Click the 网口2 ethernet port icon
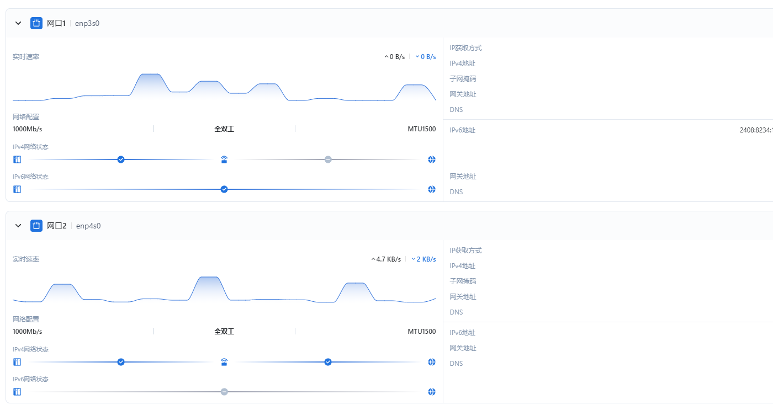The width and height of the screenshot is (773, 410). (x=36, y=226)
